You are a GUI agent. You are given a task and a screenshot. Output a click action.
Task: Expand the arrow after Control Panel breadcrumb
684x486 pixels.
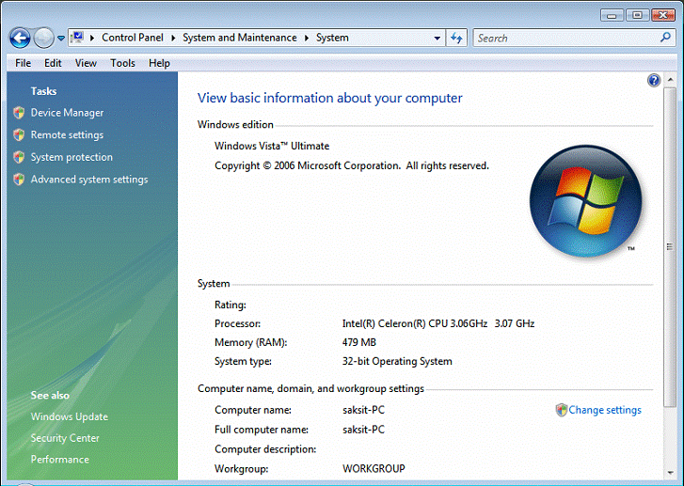tap(173, 38)
